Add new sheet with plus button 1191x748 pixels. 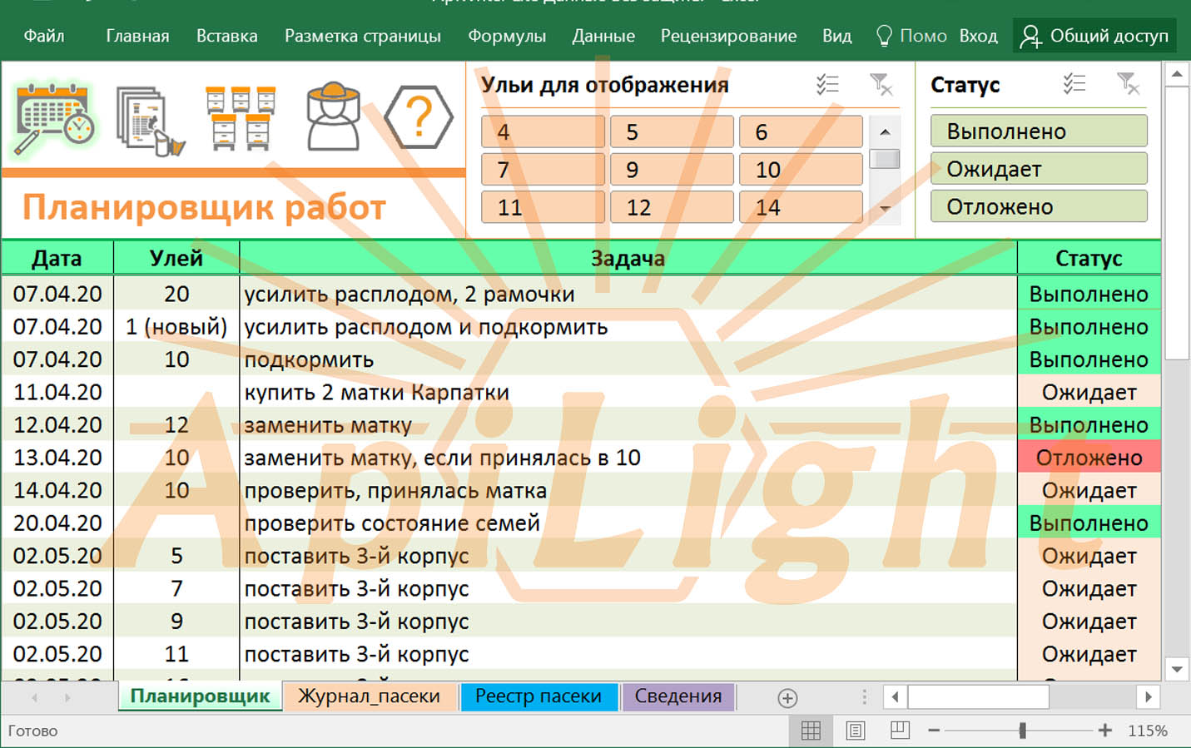(787, 697)
